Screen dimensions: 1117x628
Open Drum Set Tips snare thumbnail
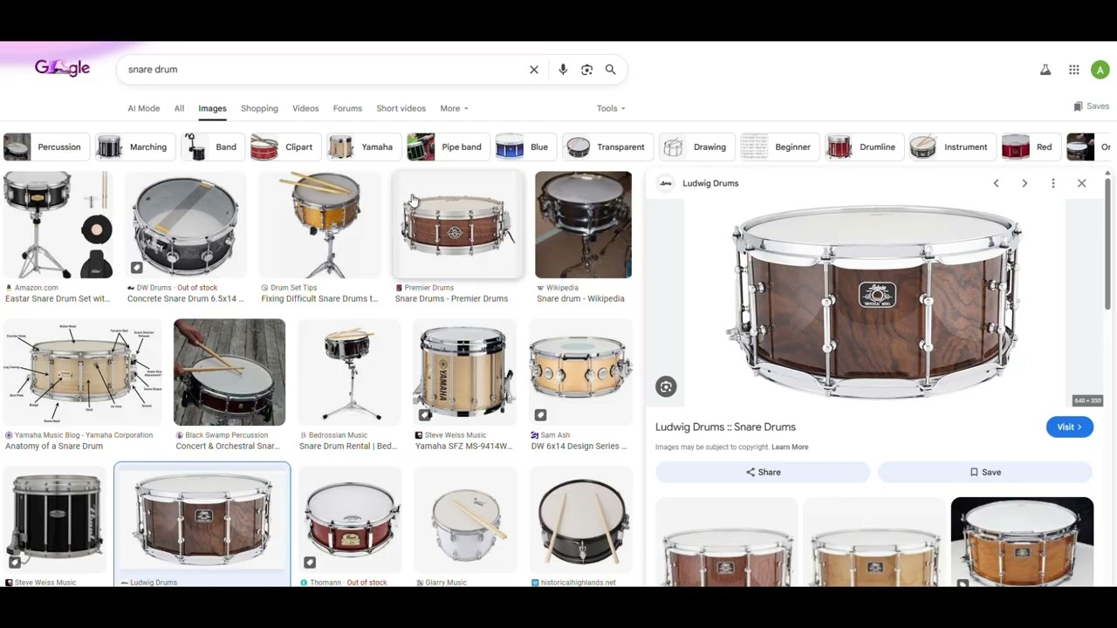[x=319, y=225]
